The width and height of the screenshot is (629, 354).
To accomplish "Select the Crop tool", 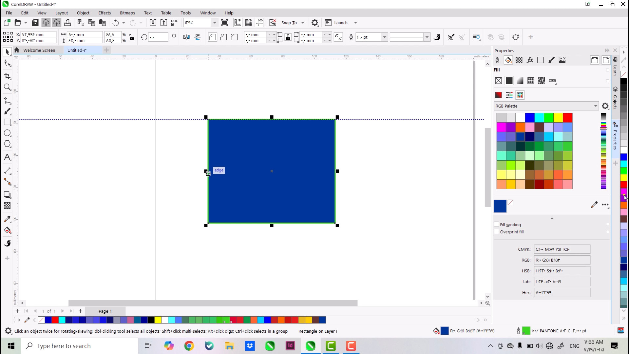I will click(x=7, y=76).
